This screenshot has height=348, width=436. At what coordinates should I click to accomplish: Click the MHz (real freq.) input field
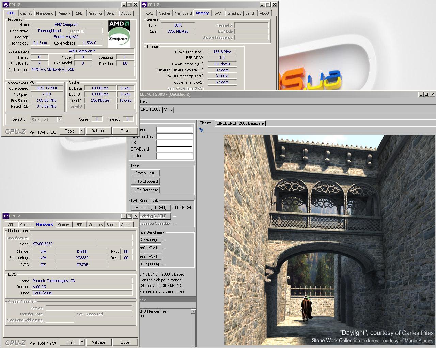click(x=175, y=136)
